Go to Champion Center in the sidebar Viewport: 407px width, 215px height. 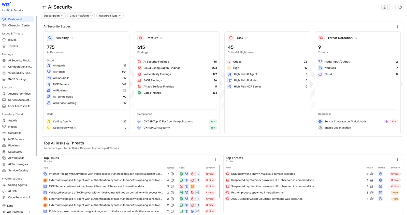[x=17, y=25]
